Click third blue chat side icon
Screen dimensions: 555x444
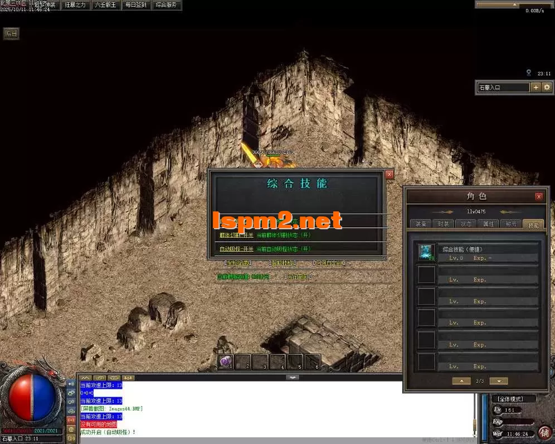coord(71,402)
